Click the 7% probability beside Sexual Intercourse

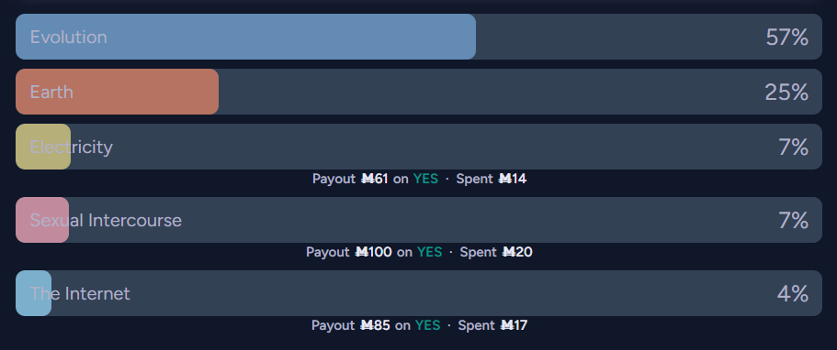pyautogui.click(x=793, y=221)
